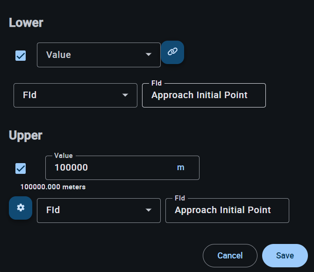Click the caret arrow of Upper FId dropdown
Screen dimensions: 314x272
[149, 210]
